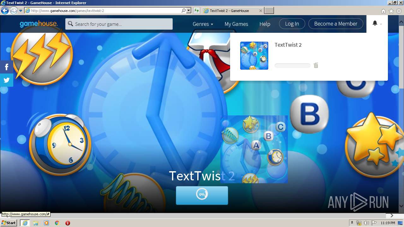Viewport: 404px width, 227px height.
Task: Click the 11:19 PM system clock
Action: coord(388,223)
